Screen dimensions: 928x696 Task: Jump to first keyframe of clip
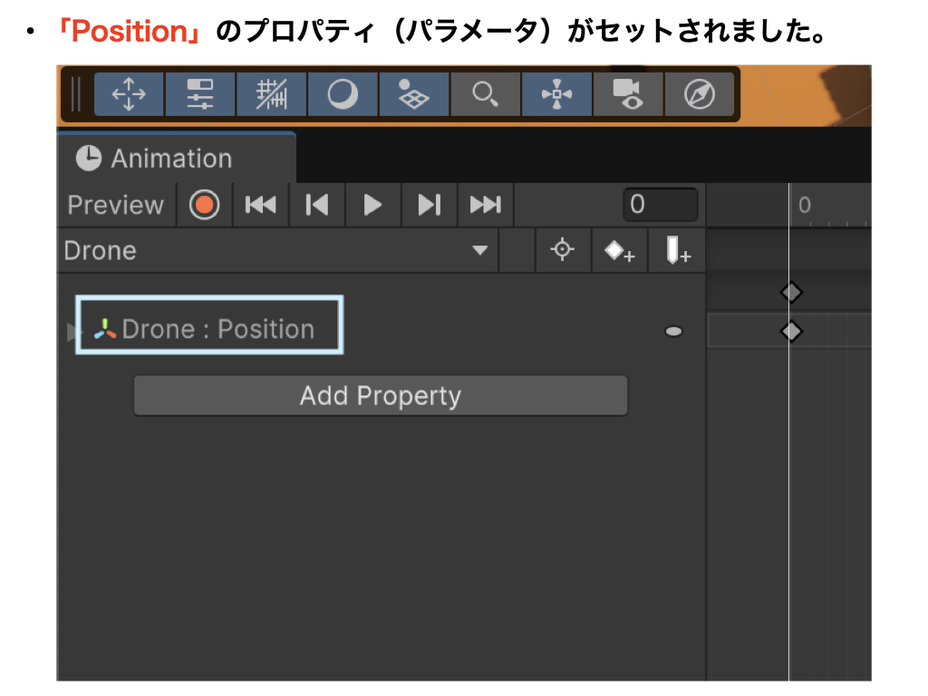coord(261,205)
